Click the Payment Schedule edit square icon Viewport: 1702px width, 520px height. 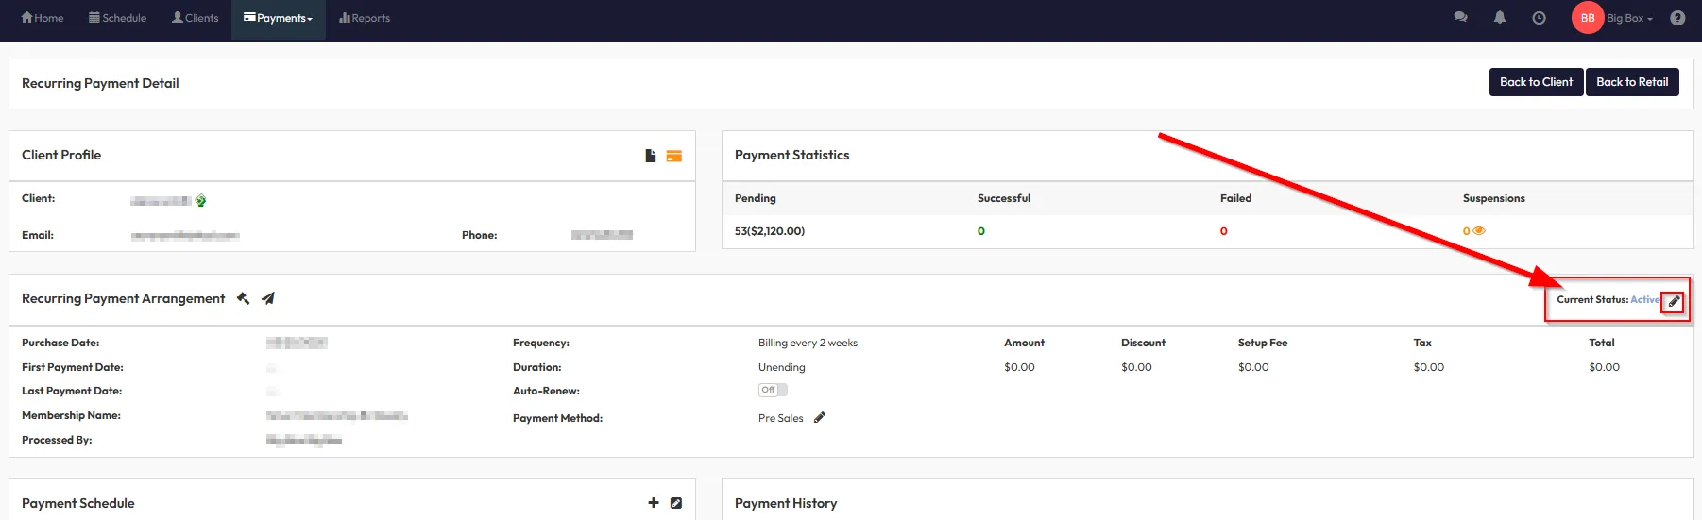pyautogui.click(x=676, y=503)
